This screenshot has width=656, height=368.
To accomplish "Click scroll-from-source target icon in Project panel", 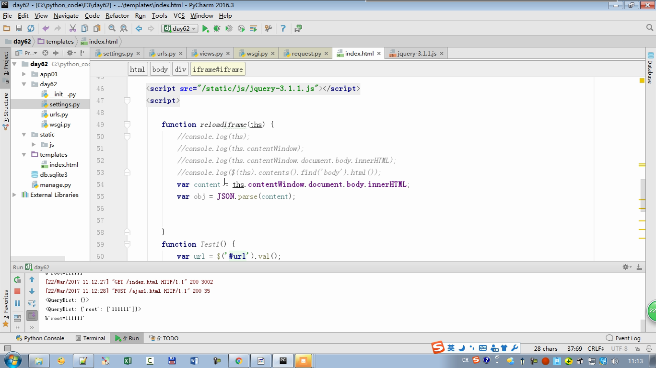I will click(45, 53).
